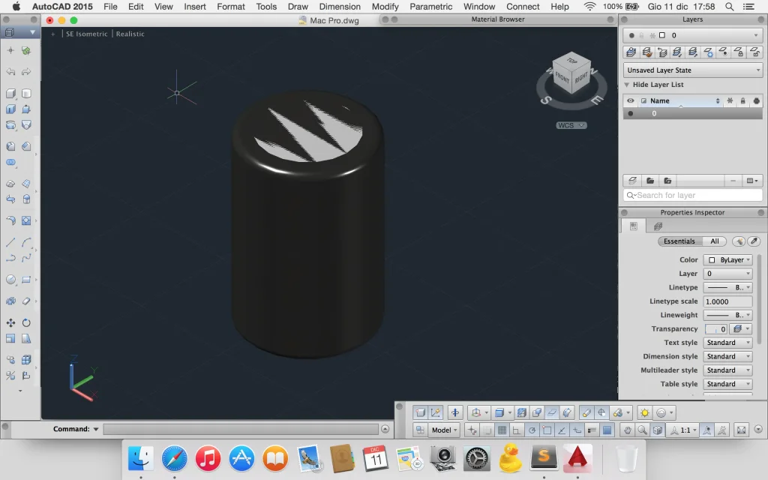The height and width of the screenshot is (480, 768).
Task: Open the File menu
Action: 110,6
